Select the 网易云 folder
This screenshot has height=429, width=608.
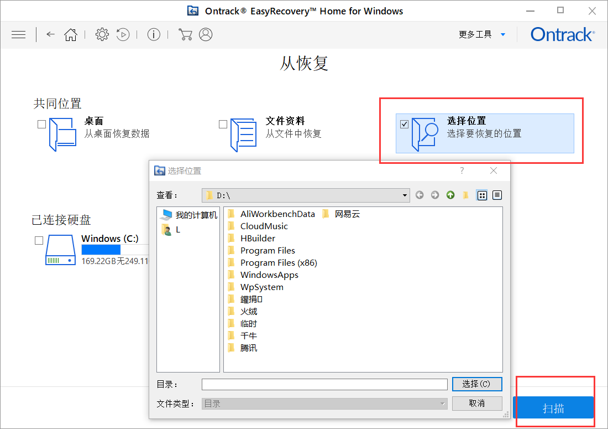coord(341,214)
